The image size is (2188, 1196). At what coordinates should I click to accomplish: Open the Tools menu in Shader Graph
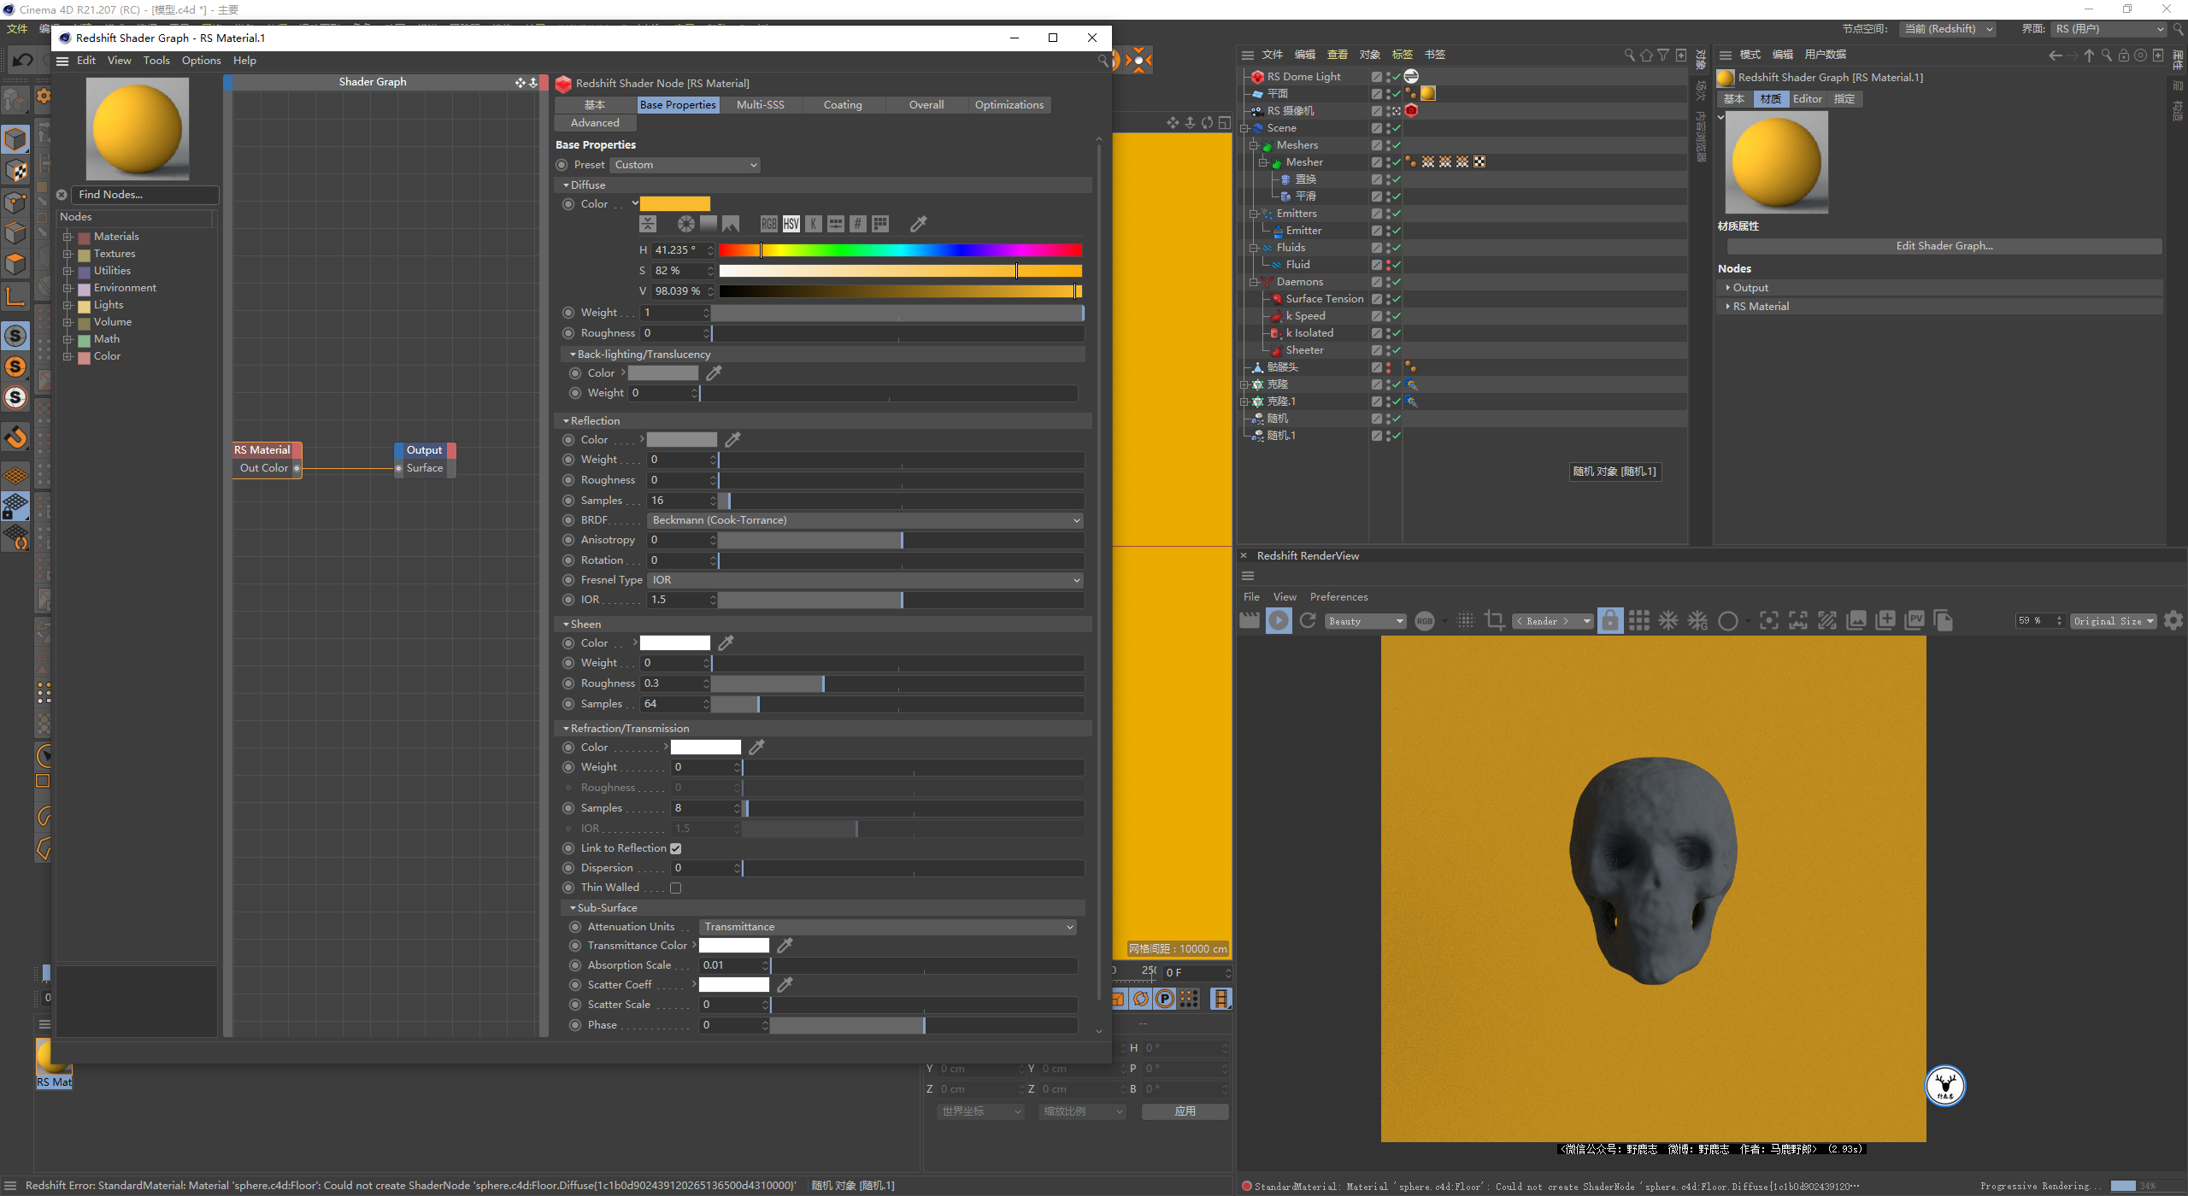click(156, 61)
